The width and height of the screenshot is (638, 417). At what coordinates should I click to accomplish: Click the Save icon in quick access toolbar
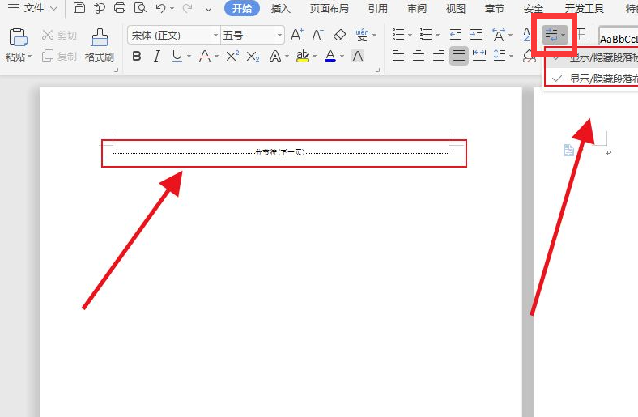pyautogui.click(x=79, y=8)
